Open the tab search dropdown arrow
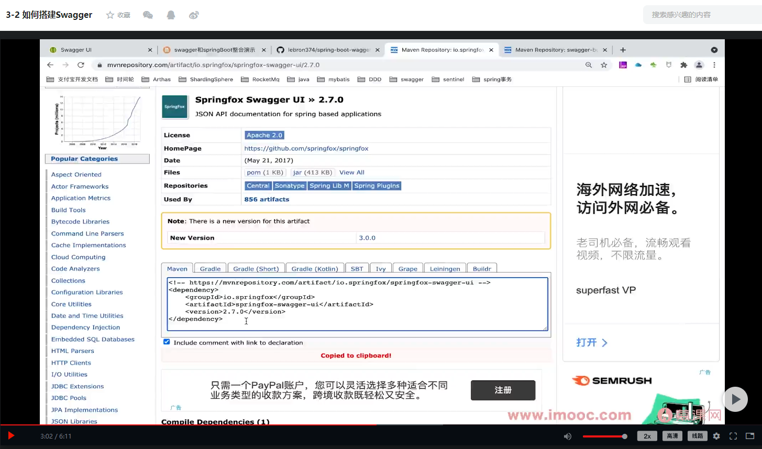This screenshot has width=762, height=449. 714,50
